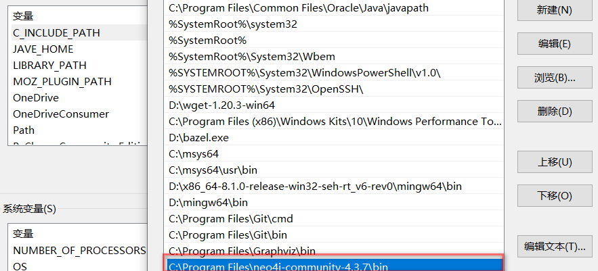Click the 删除(D) button
Image resolution: width=598 pixels, height=271 pixels.
pyautogui.click(x=555, y=112)
